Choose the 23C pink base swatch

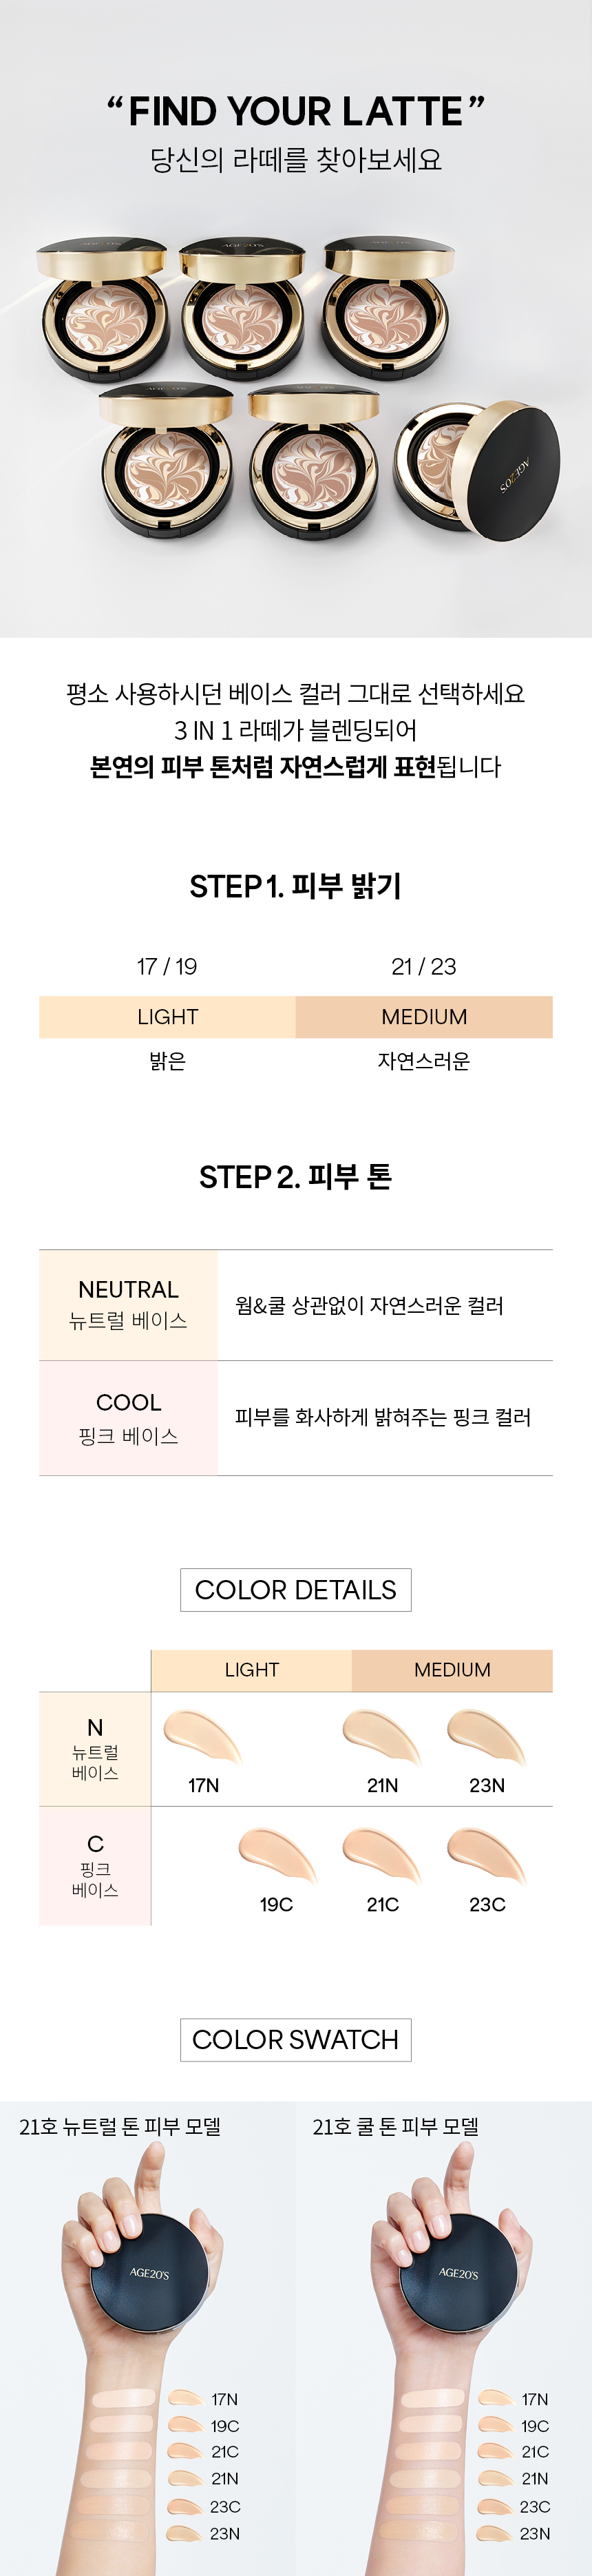487,1856
